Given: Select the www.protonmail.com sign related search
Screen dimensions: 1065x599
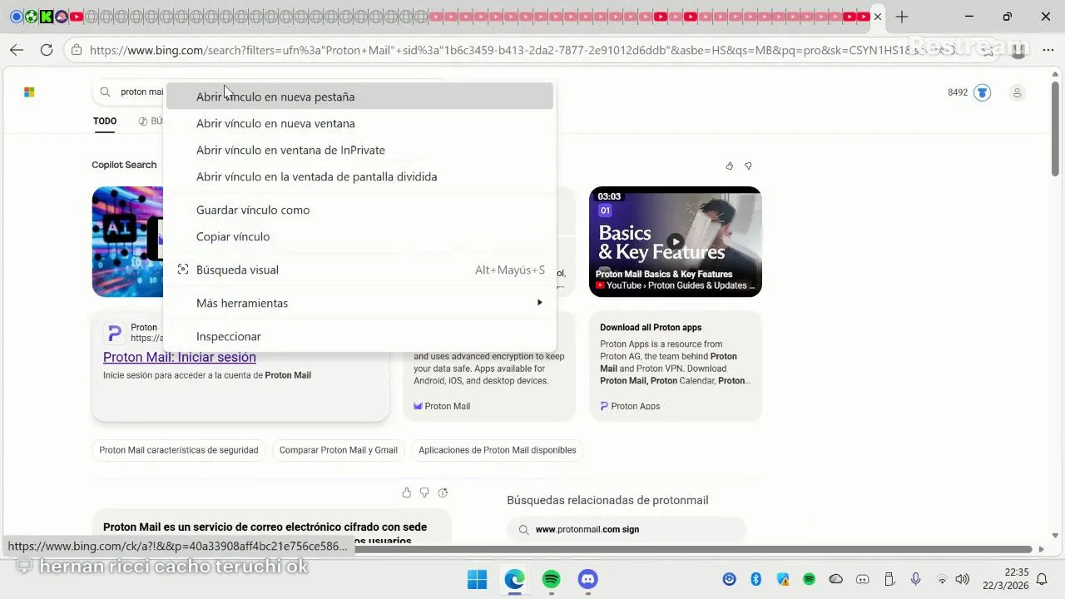Looking at the screenshot, I should click(x=627, y=529).
